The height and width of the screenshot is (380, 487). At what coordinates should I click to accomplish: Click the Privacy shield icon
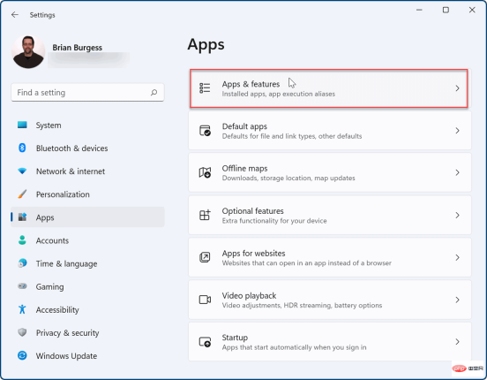(x=22, y=332)
